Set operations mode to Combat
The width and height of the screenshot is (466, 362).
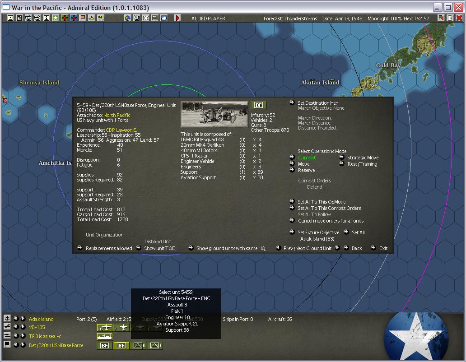click(x=307, y=158)
